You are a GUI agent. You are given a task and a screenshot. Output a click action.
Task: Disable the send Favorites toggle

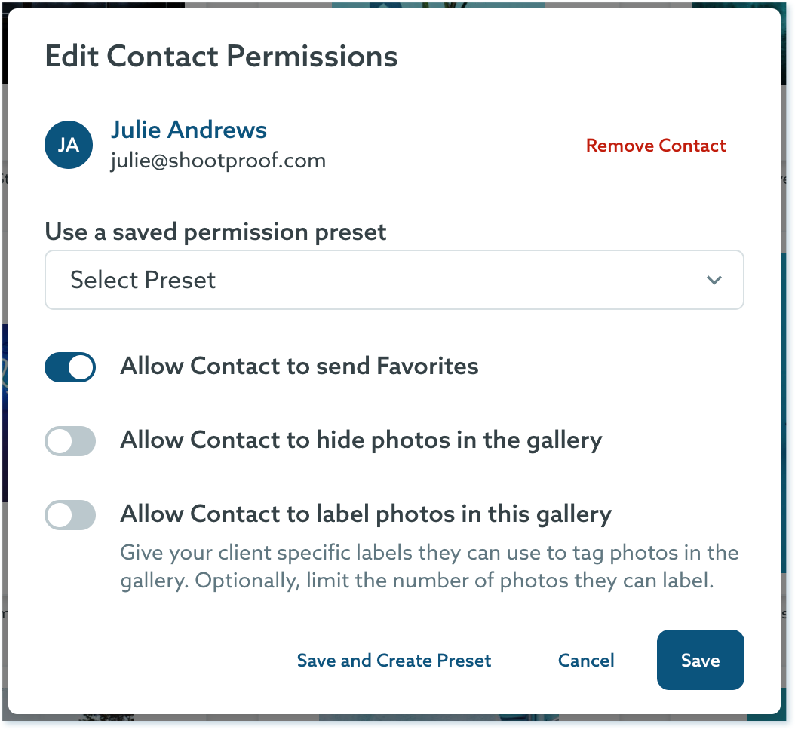(x=70, y=367)
